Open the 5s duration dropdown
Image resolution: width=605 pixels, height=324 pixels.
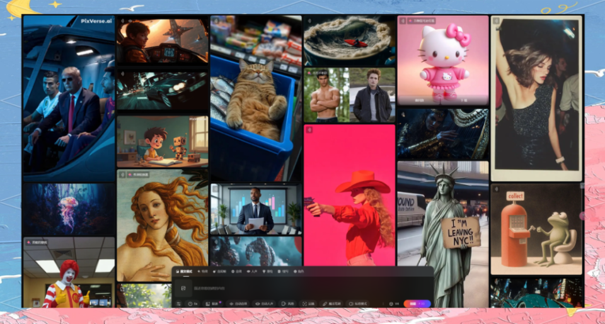(x=193, y=304)
